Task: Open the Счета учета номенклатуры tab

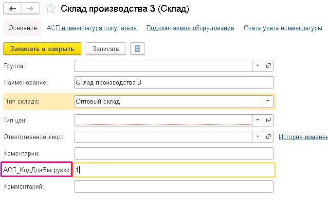Action: tap(283, 28)
